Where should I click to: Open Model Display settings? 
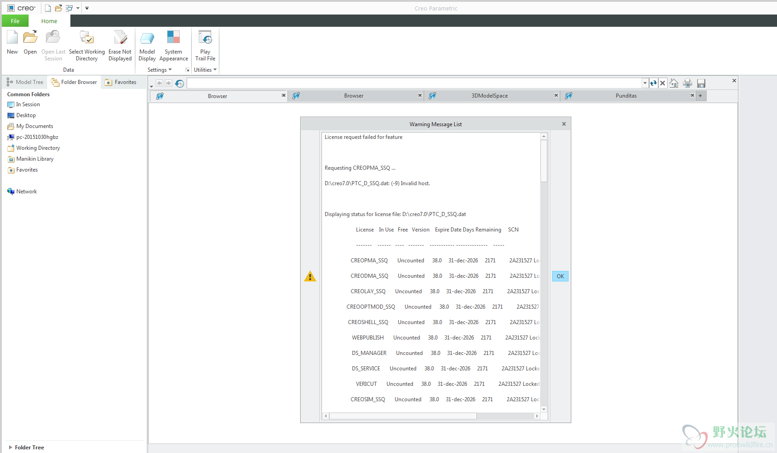pos(147,37)
